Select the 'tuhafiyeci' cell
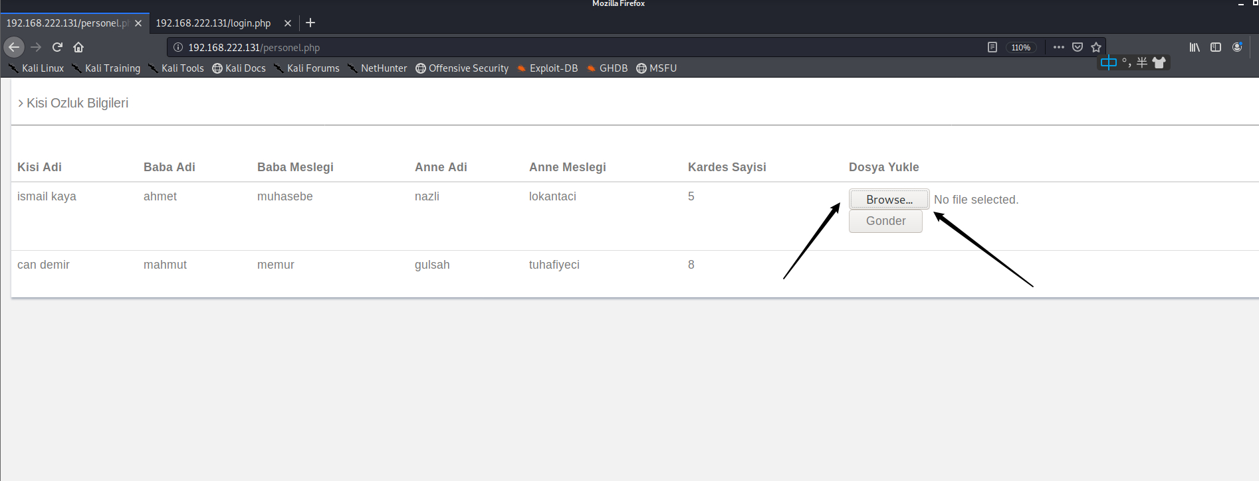Screen dimensions: 1259x481 [554, 265]
